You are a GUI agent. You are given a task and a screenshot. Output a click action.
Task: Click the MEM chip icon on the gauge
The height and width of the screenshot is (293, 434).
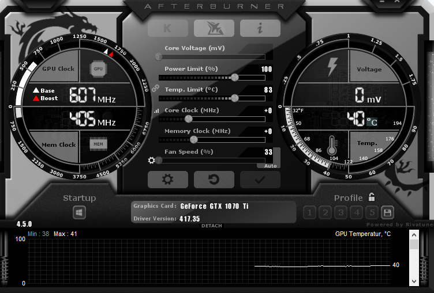point(98,144)
